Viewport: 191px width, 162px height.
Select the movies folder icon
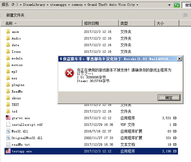click(8, 65)
